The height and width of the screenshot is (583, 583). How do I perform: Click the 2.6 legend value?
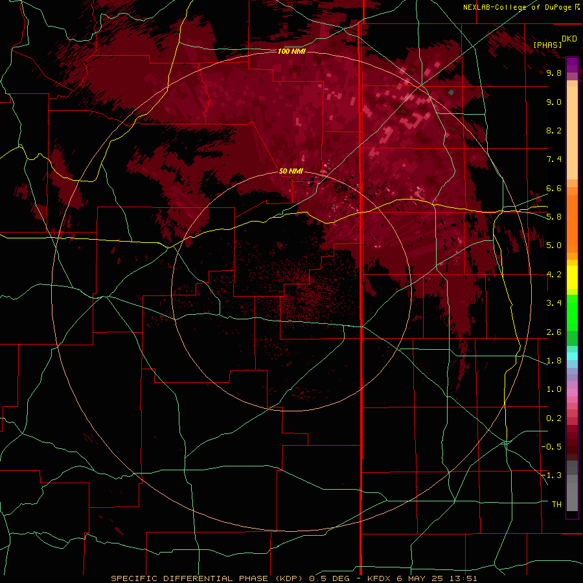coord(554,332)
